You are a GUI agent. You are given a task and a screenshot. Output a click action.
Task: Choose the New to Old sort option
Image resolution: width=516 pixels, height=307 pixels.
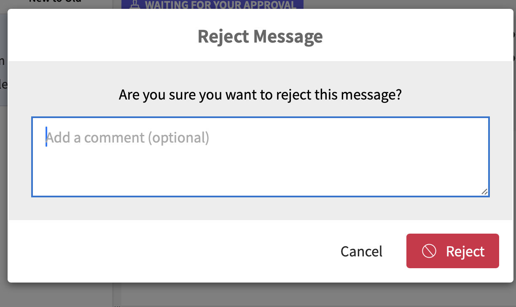click(55, 2)
